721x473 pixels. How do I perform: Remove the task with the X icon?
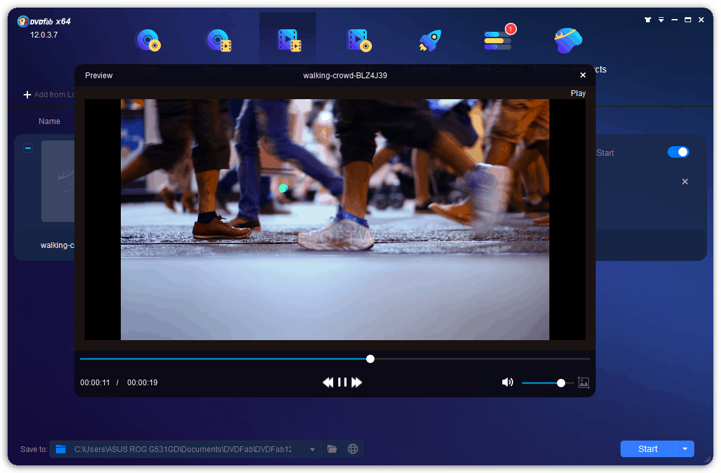tap(685, 182)
